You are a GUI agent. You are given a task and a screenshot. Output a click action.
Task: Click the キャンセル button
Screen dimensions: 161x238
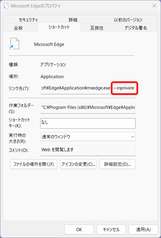pyautogui.click(x=111, y=230)
